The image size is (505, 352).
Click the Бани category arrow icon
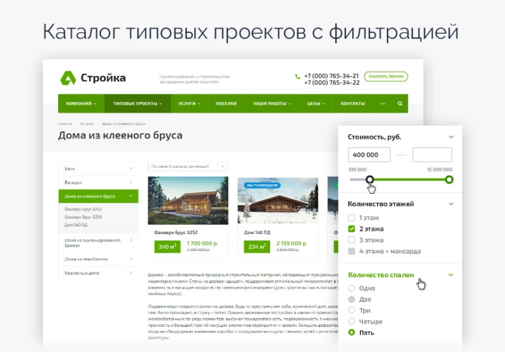[x=131, y=168]
